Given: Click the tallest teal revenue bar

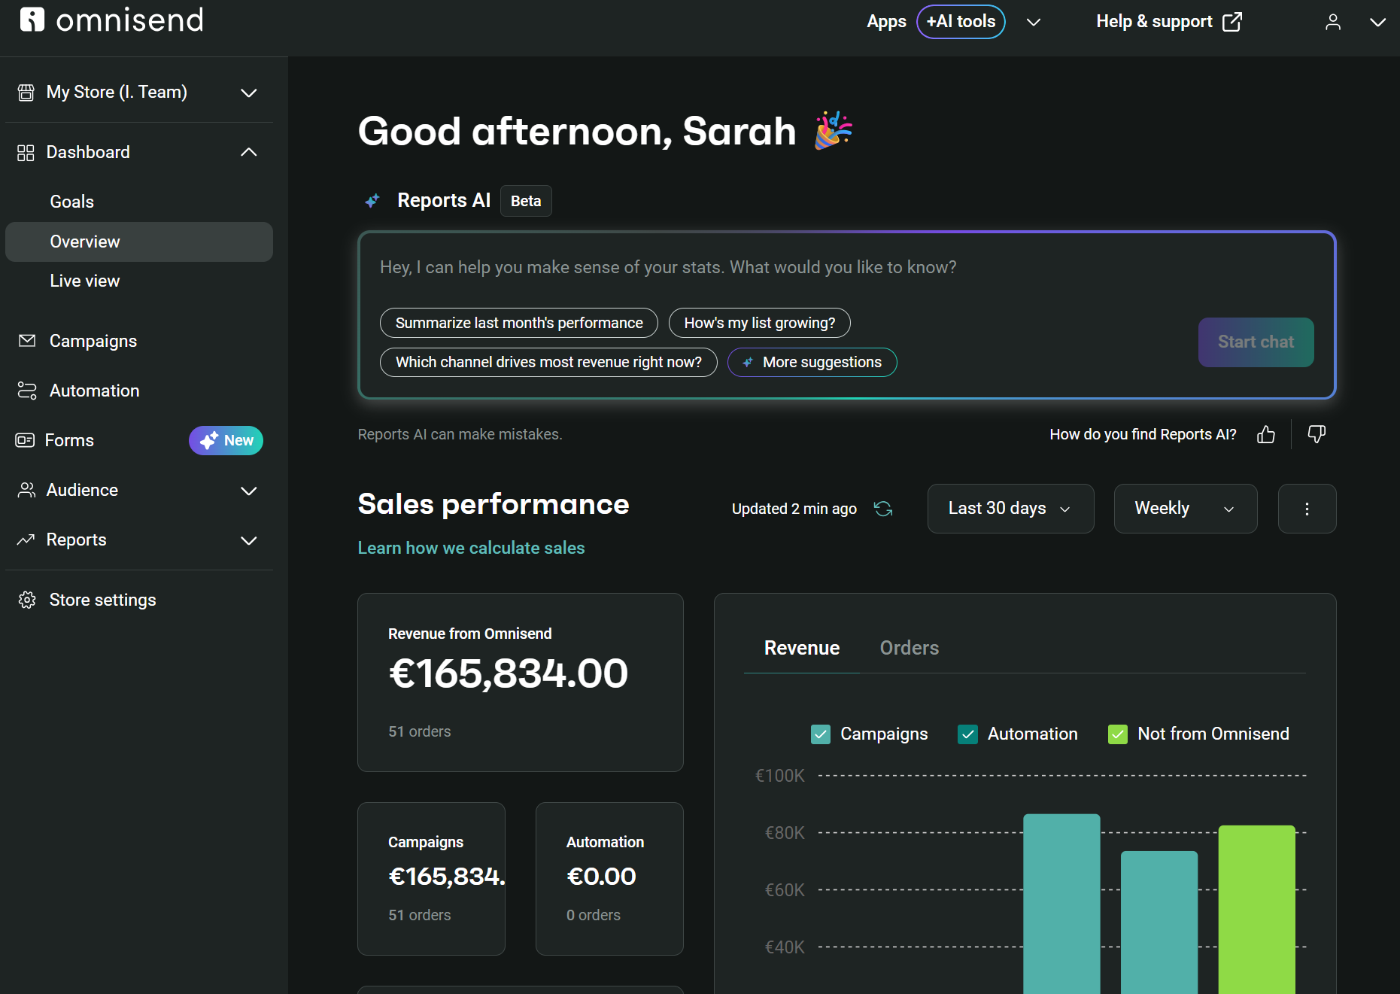Looking at the screenshot, I should [1061, 903].
